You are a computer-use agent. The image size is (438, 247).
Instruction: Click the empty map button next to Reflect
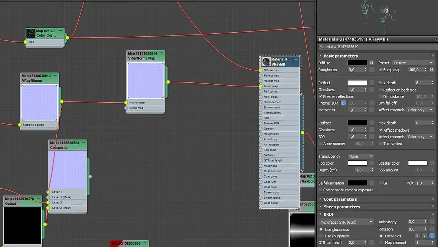372,83
